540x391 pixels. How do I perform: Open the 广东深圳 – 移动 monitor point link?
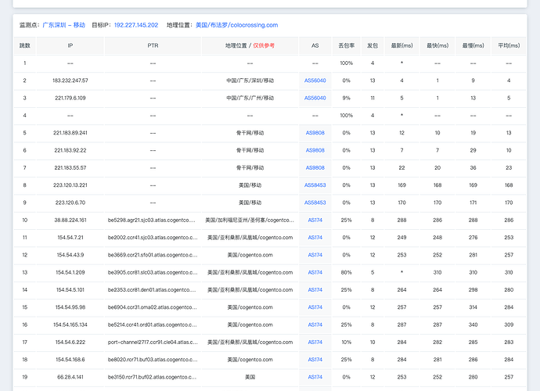pyautogui.click(x=63, y=25)
